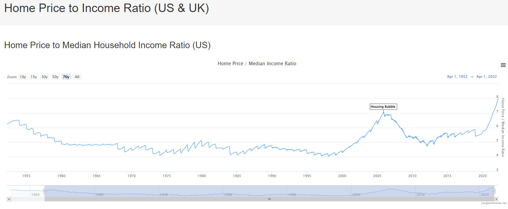508x209 pixels.
Task: Select the 30y zoom range
Action: [x=45, y=77]
